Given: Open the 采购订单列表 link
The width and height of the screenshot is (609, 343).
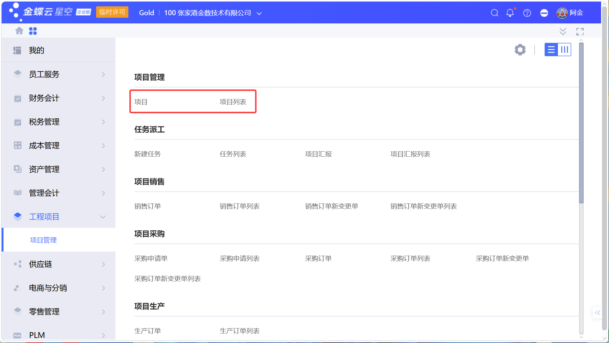Looking at the screenshot, I should click(x=410, y=259).
